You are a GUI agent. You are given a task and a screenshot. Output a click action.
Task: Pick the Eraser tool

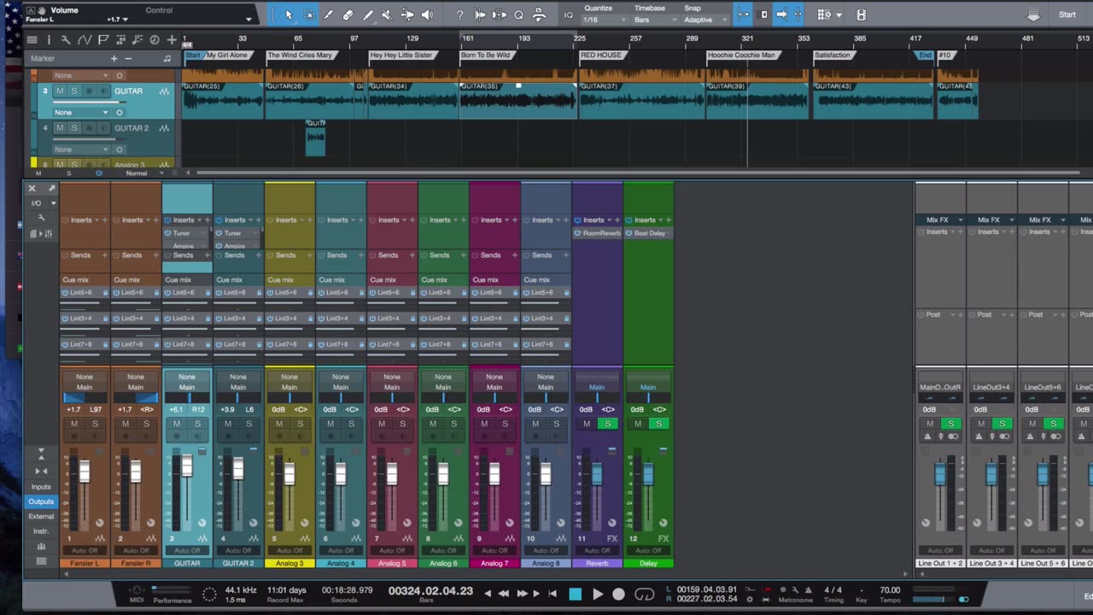pos(348,15)
